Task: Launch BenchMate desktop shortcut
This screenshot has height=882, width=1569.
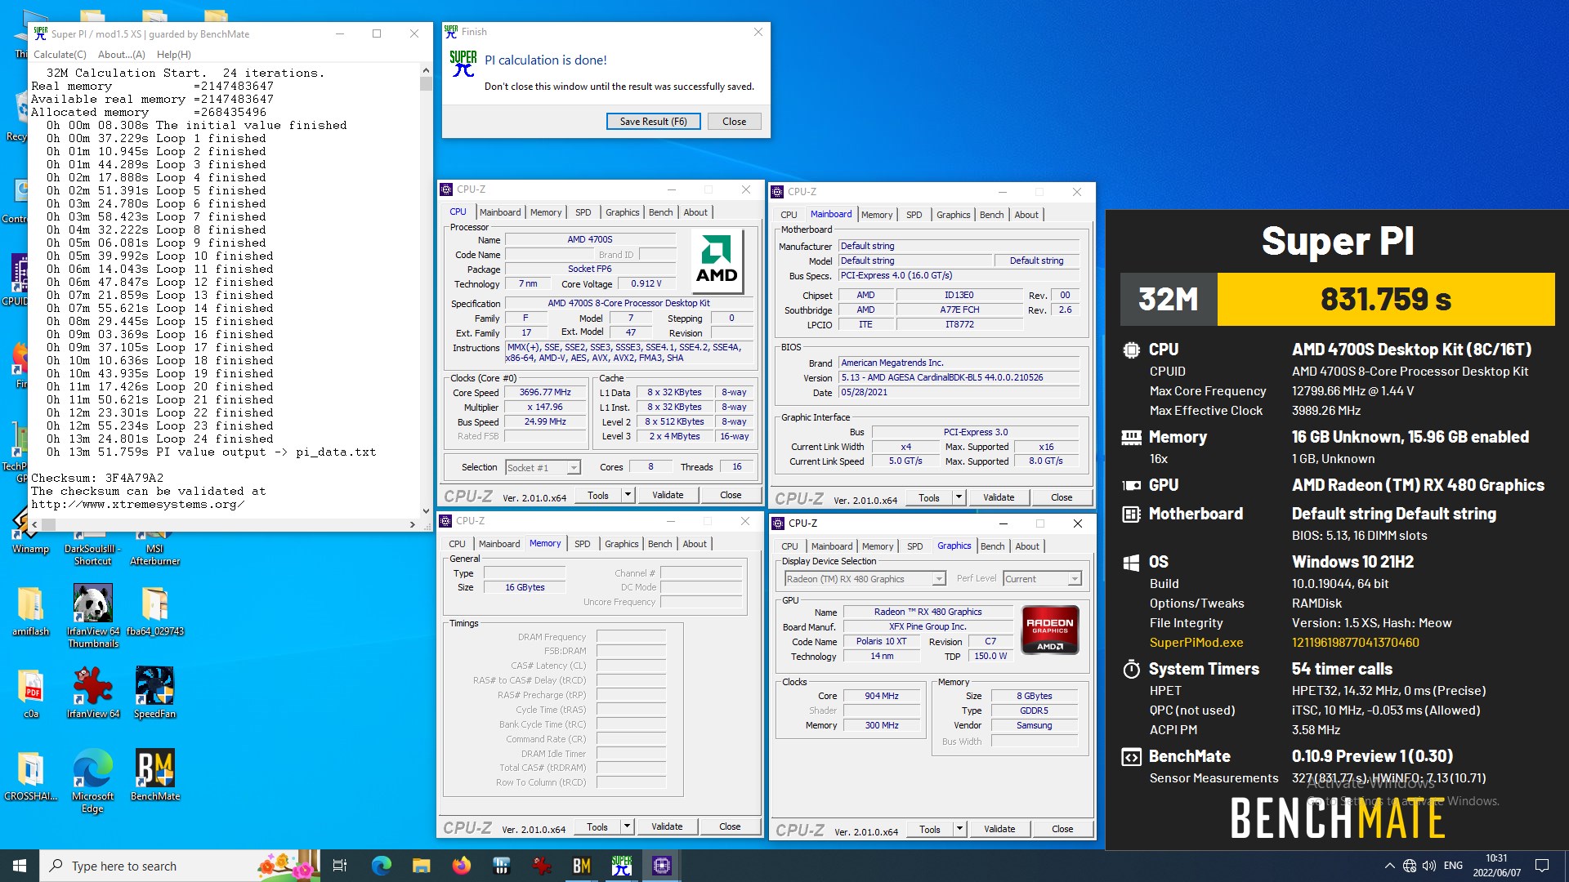Action: 154,776
